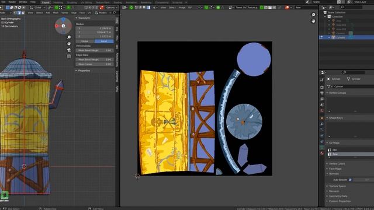Open the Mesh menu in the 3D viewport

(56, 13)
